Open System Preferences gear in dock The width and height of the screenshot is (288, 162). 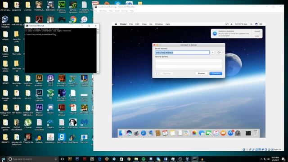pyautogui.click(x=238, y=133)
